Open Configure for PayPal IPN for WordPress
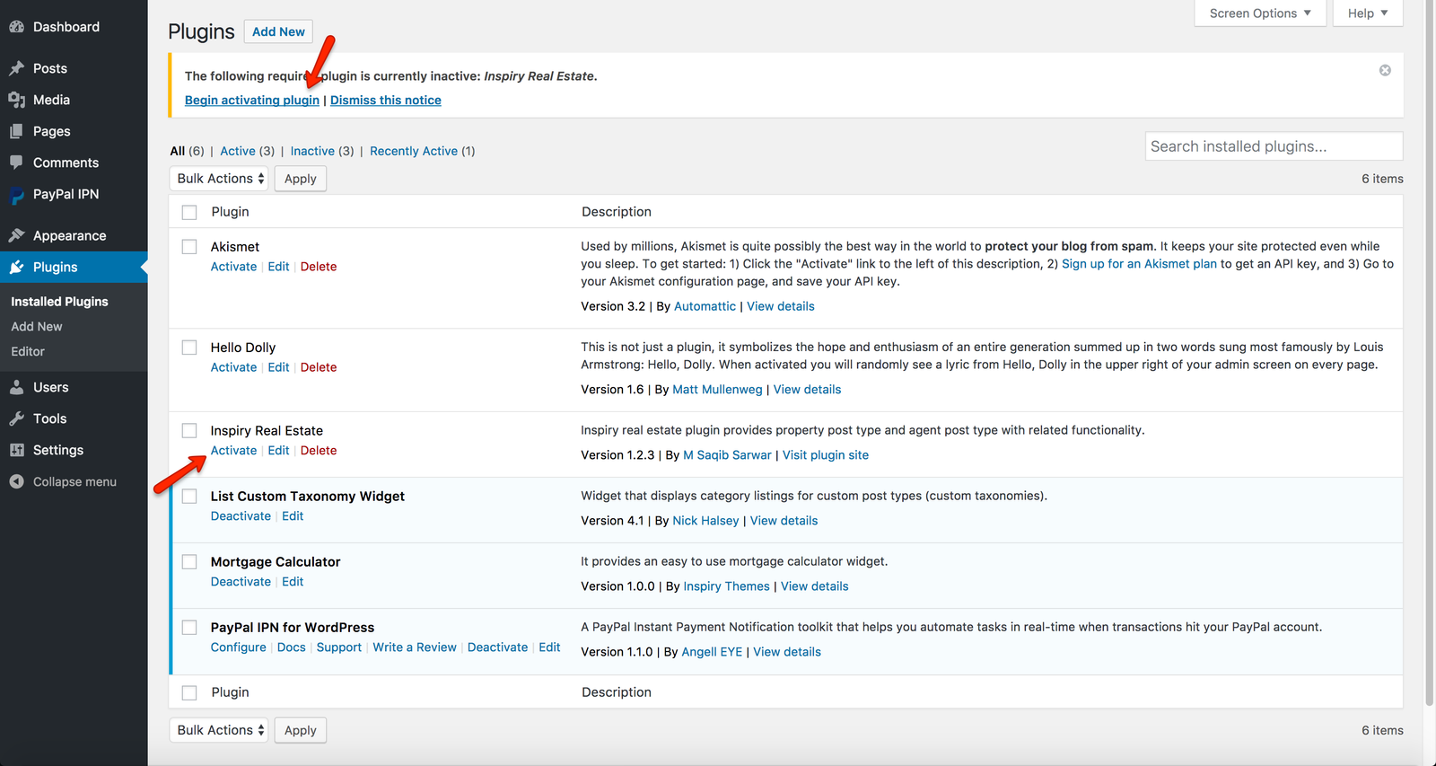The height and width of the screenshot is (766, 1436). click(x=239, y=647)
